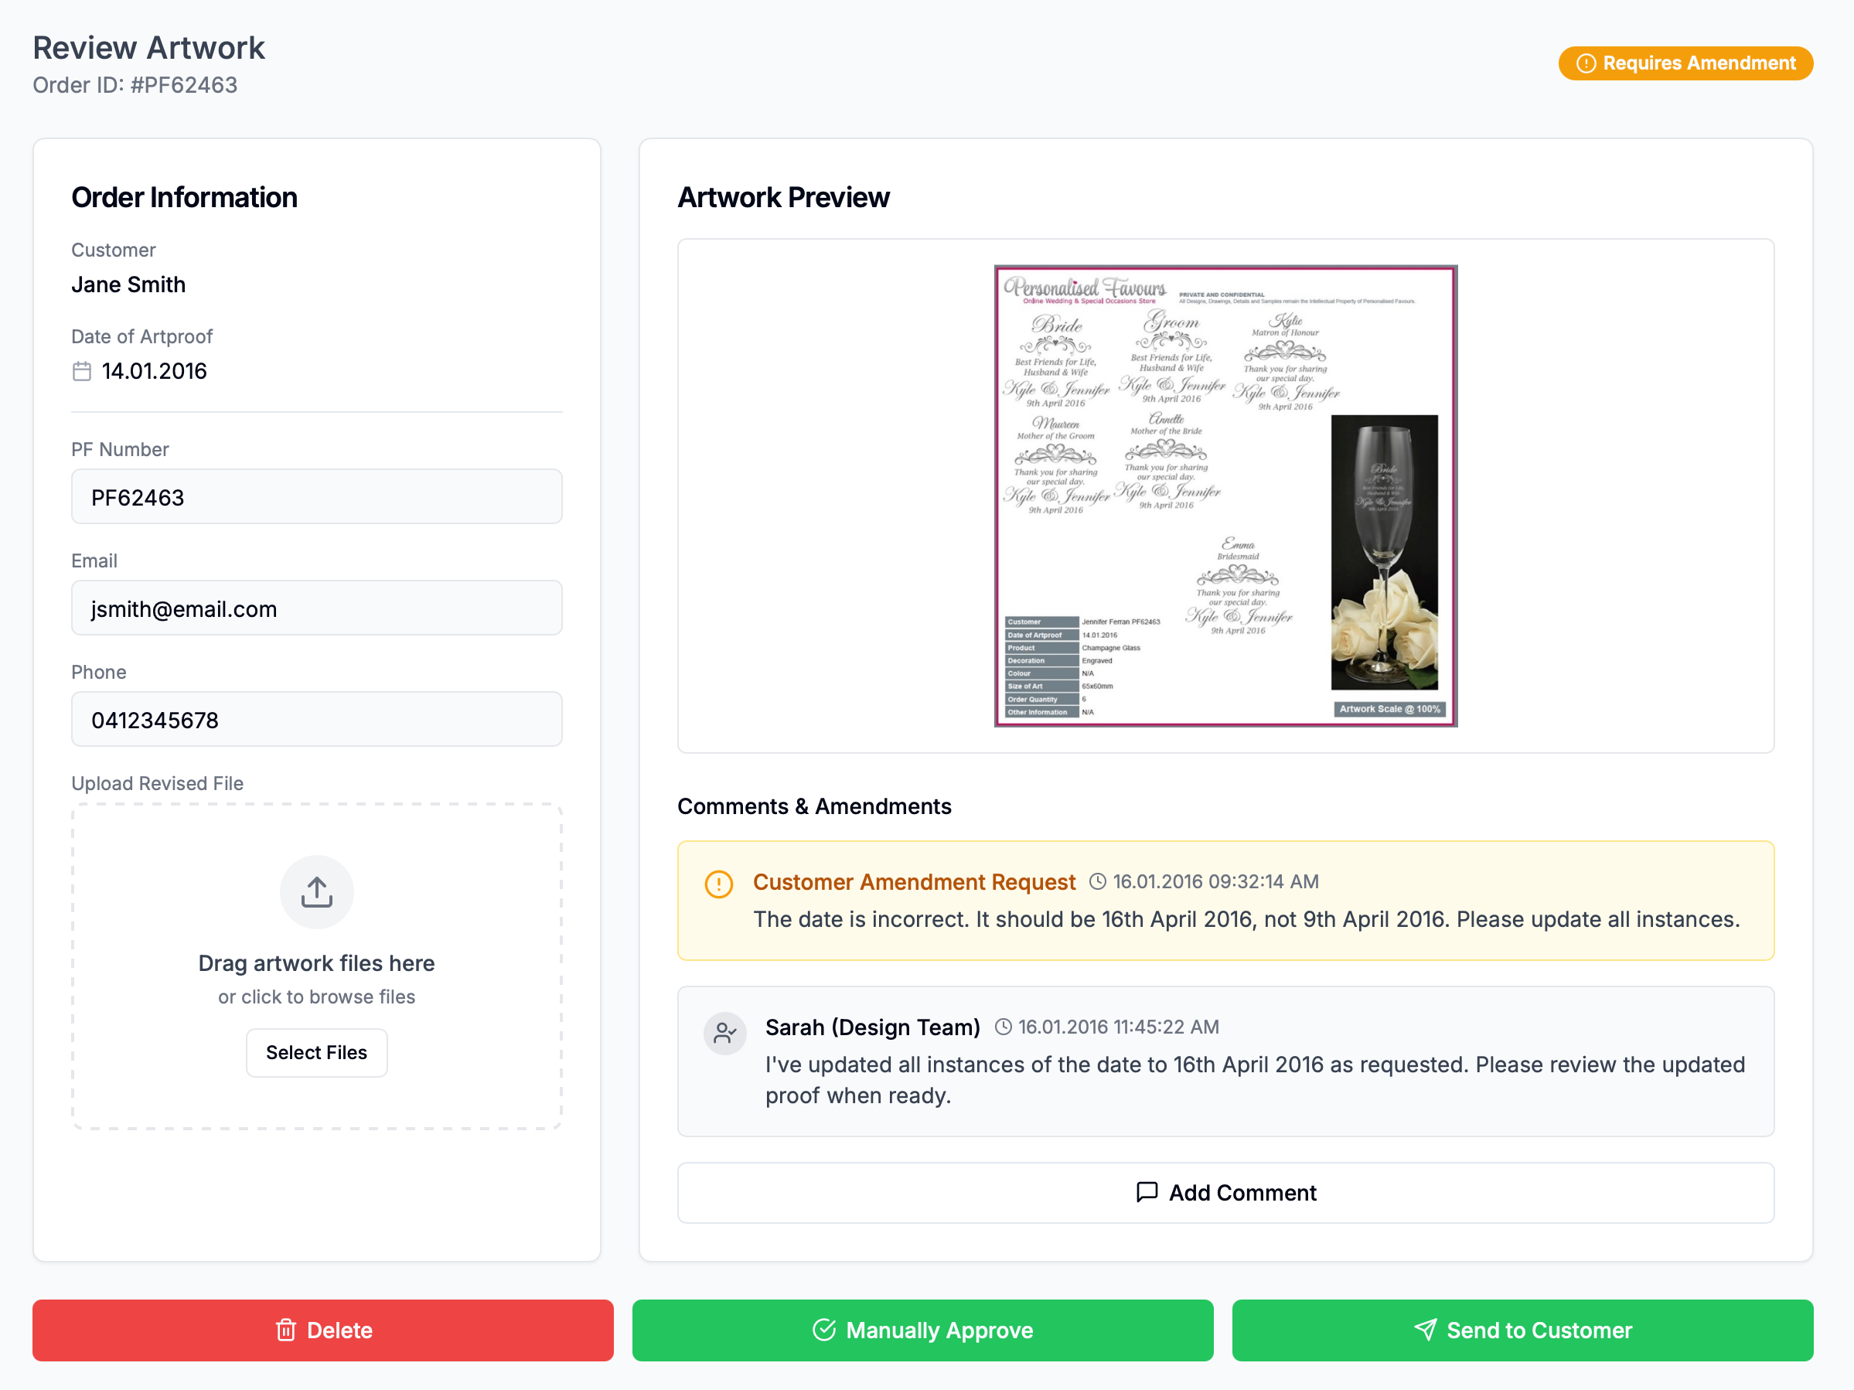Select the PF Number input field

[x=316, y=496]
